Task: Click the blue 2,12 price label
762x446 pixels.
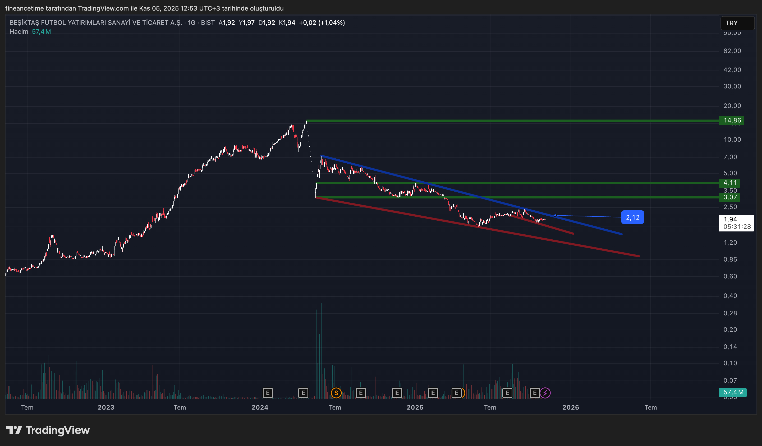Action: click(633, 217)
